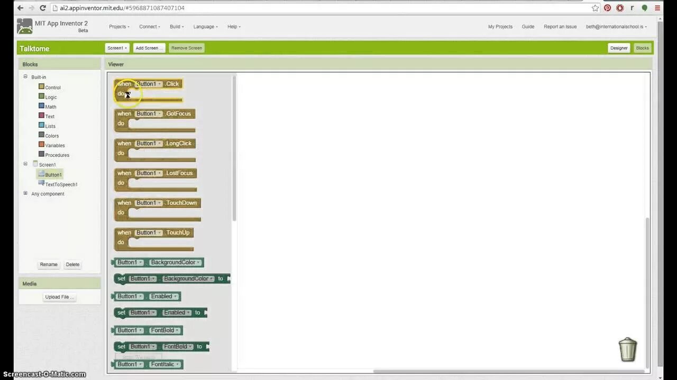677x380 pixels.
Task: Click the when Button1.Click block
Action: pos(148,90)
